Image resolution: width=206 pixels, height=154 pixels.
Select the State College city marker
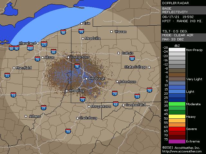(149, 67)
